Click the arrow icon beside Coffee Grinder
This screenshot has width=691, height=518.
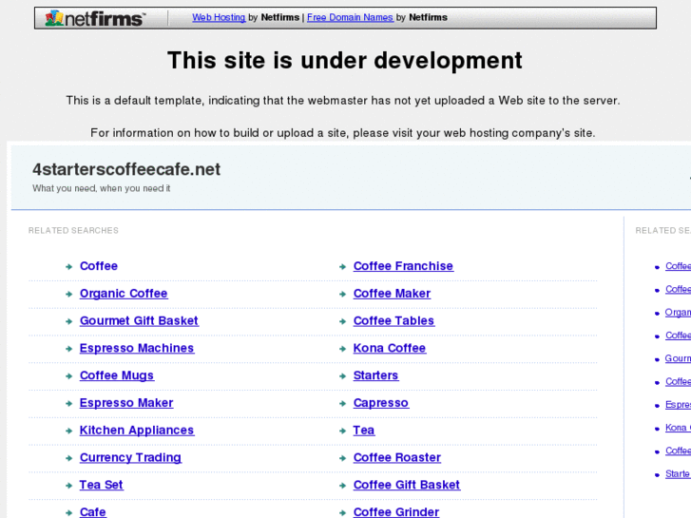[x=342, y=512]
